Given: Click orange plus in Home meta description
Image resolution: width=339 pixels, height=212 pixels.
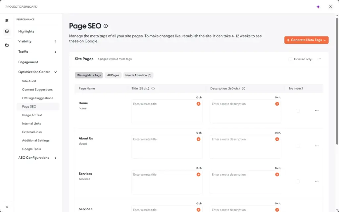Looking at the screenshot, I should coord(277,104).
